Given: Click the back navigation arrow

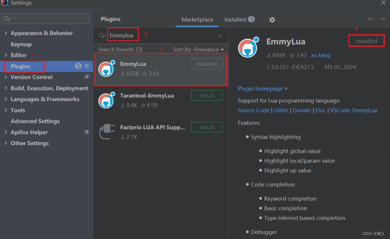Looking at the screenshot, I should pos(371,19).
